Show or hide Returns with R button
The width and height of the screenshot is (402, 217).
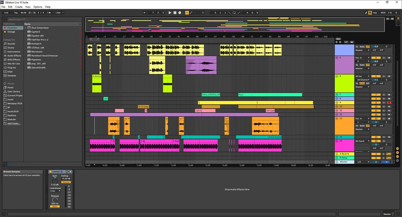point(397,153)
